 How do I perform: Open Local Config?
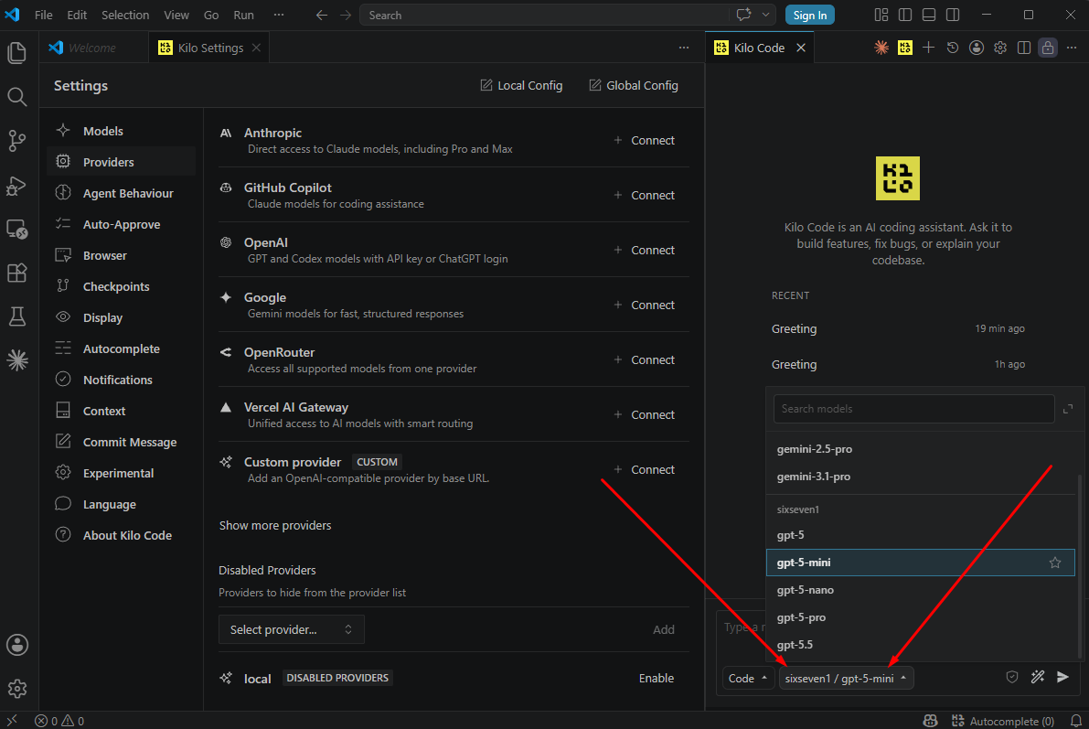tap(521, 85)
